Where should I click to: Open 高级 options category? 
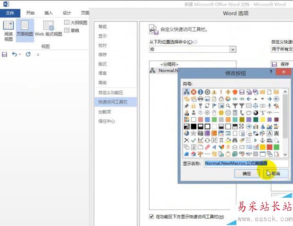coord(102,82)
